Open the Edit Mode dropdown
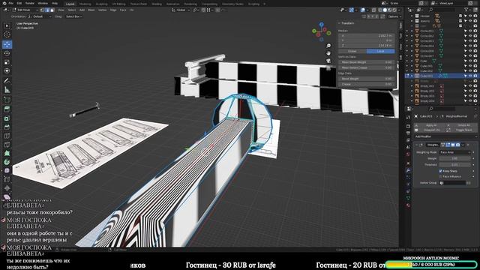This screenshot has width=480, height=270. click(x=25, y=10)
